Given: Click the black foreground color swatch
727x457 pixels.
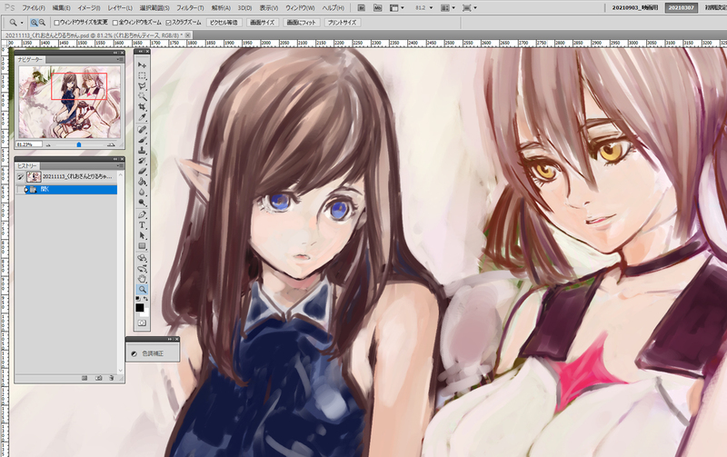Looking at the screenshot, I should 140,308.
